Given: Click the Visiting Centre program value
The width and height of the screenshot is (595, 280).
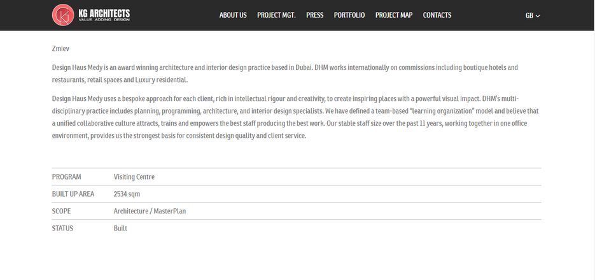Looking at the screenshot, I should tap(134, 177).
